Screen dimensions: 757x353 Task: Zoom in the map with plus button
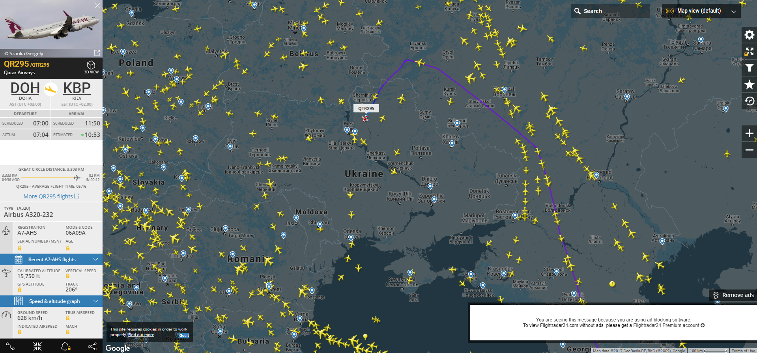(x=749, y=133)
